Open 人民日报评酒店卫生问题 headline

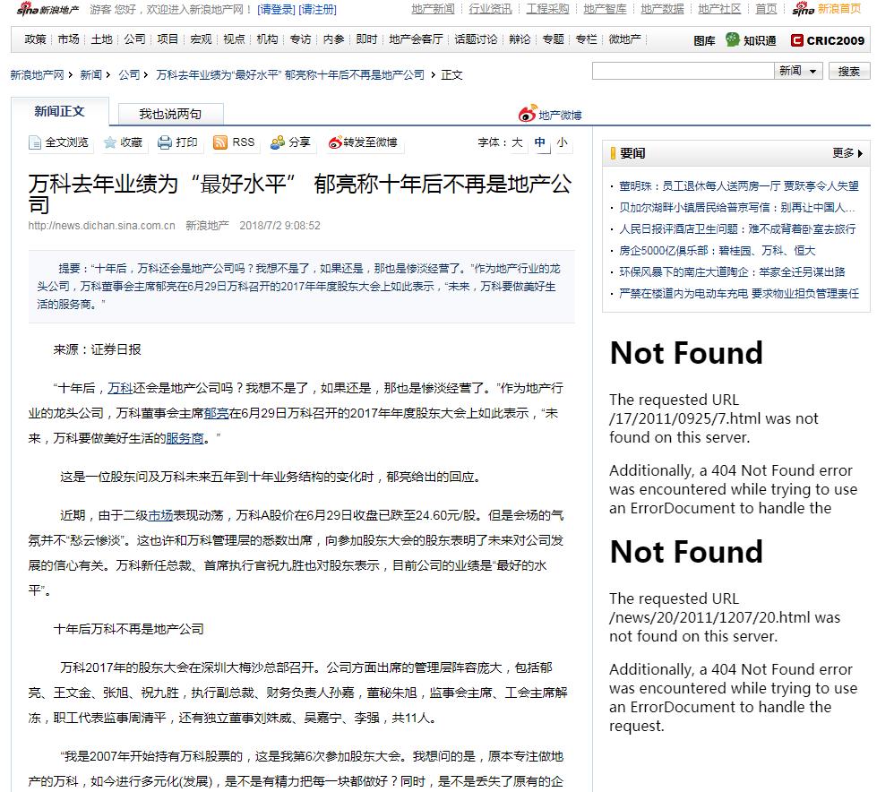(737, 229)
